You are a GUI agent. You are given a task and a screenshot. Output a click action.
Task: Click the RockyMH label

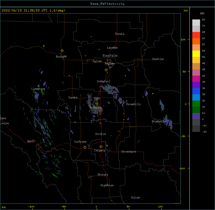coord(61,57)
